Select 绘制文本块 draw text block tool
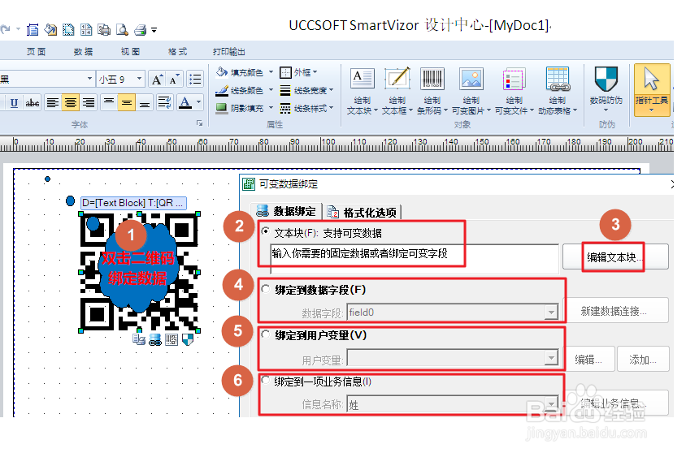 pyautogui.click(x=363, y=91)
